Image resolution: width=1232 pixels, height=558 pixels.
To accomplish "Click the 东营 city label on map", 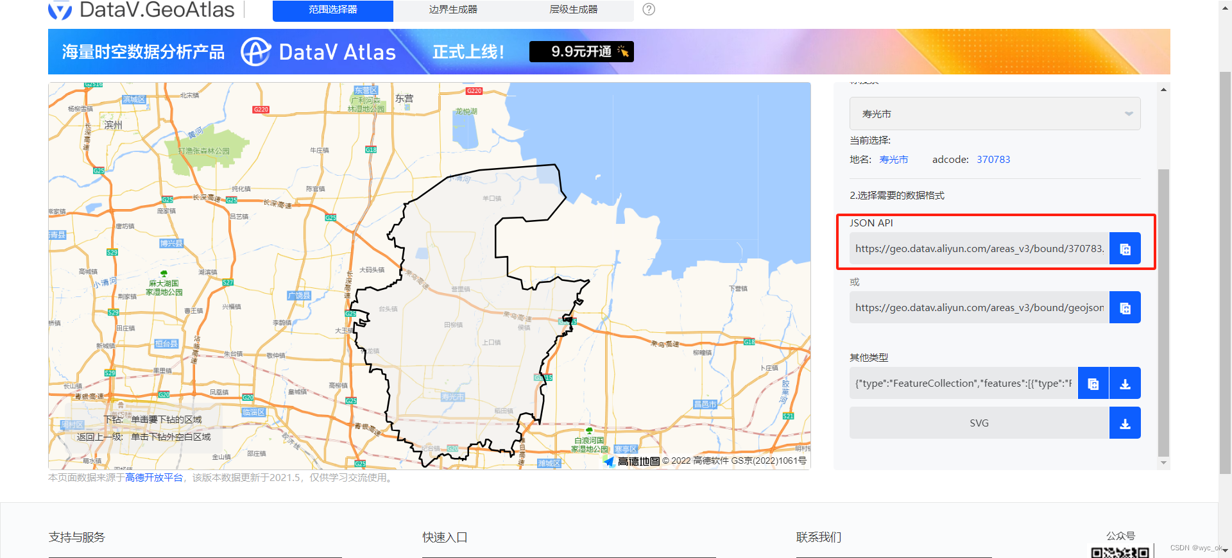I will tap(404, 99).
